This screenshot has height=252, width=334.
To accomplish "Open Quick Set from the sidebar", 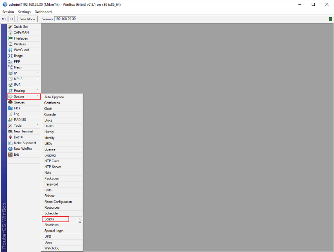I will pyautogui.click(x=21, y=27).
